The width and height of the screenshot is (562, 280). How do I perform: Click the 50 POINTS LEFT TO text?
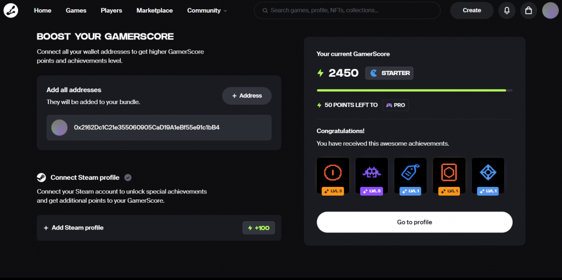351,105
